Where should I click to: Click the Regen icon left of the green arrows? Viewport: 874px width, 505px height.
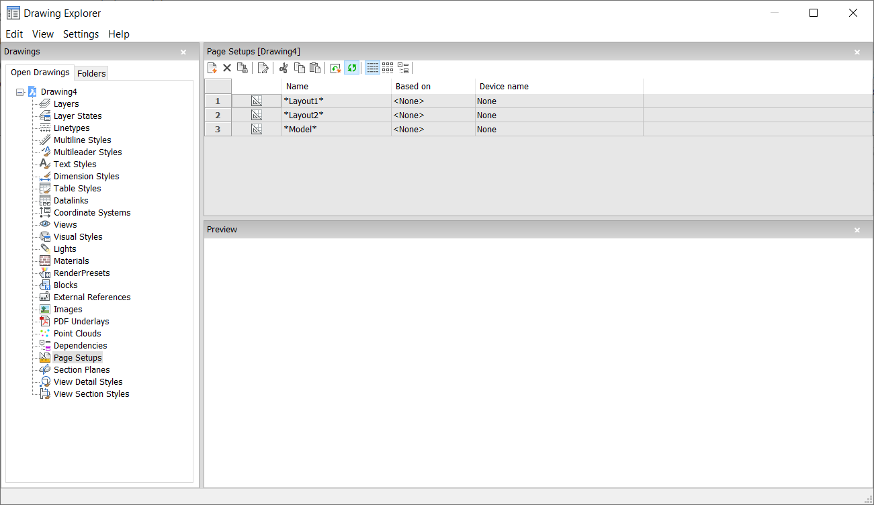tap(335, 68)
